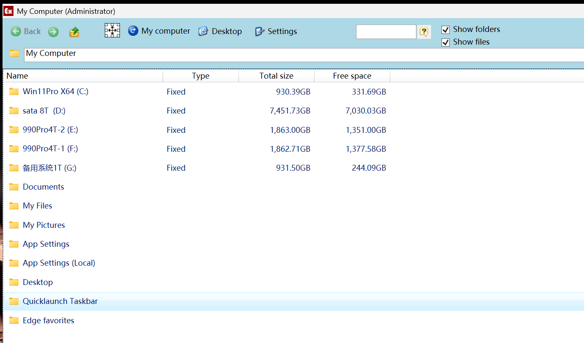
Task: Open the Settings toolbar menu
Action: [258, 31]
